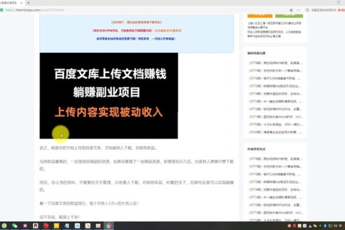Open post (9778期) in the upper sidebar list
Viewport: 345px width, 230px height.
[275, 63]
